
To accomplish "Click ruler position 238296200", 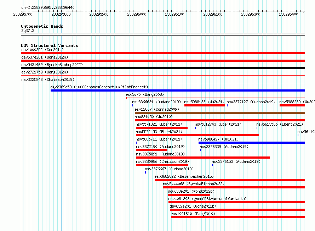I will point(213,14).
